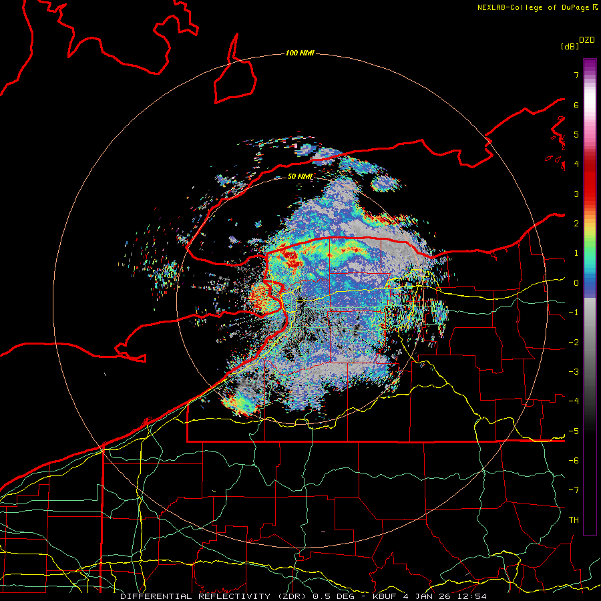The image size is (601, 601).
Task: Select the 0 tick on color scale
Action: click(x=576, y=283)
